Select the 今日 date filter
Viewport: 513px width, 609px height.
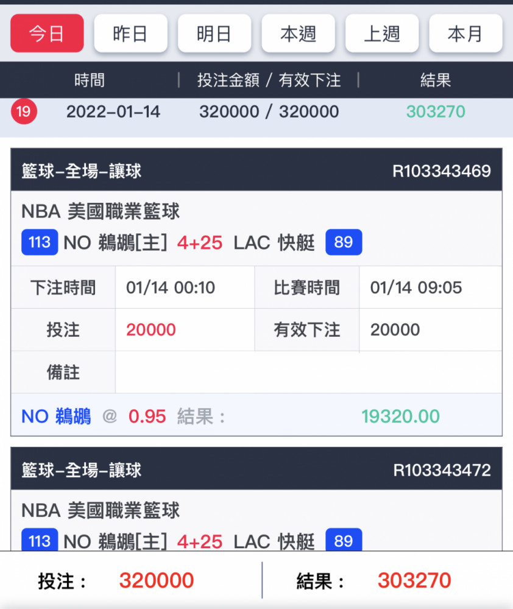point(47,33)
